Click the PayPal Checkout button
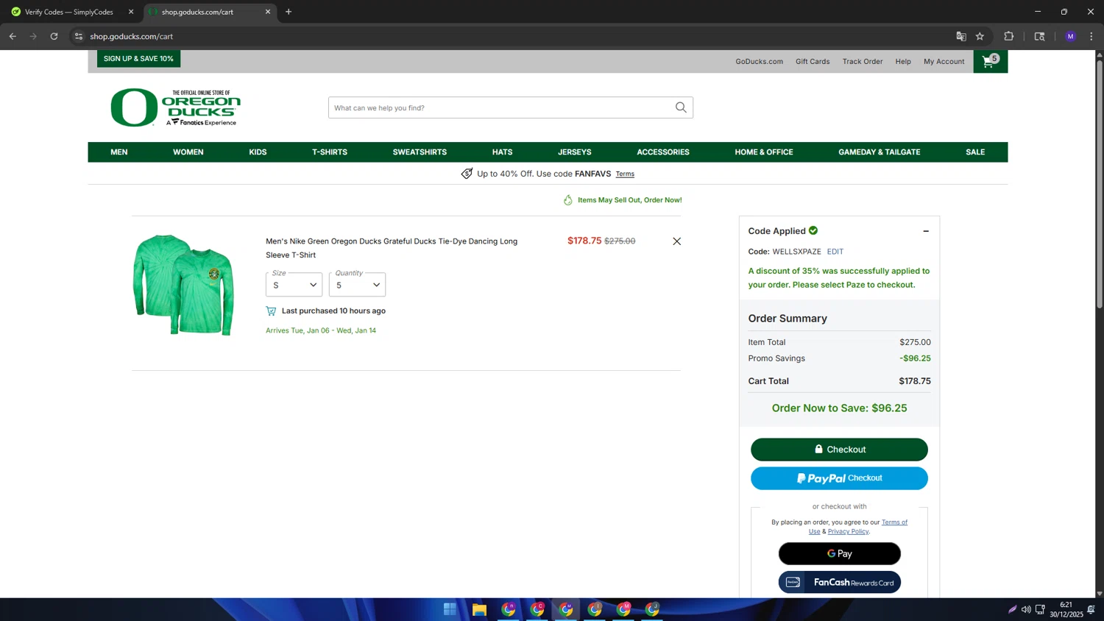 coord(839,478)
